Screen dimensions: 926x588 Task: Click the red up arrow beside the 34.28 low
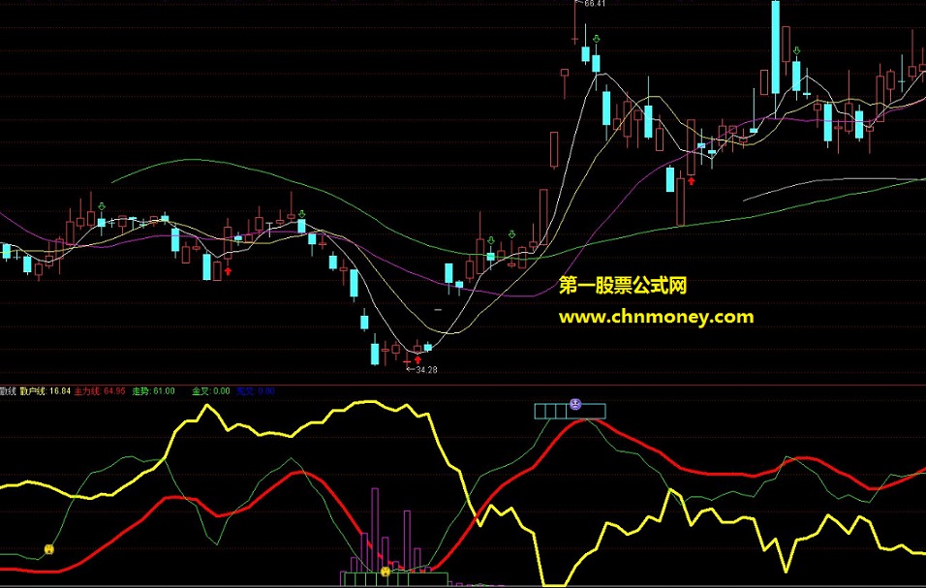pos(418,359)
